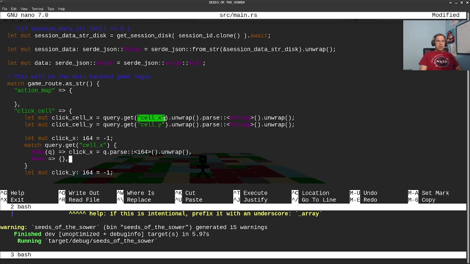Click the nano 'M-U Undo' shortcut
Screen dimensions: 470x264
(x=364, y=193)
